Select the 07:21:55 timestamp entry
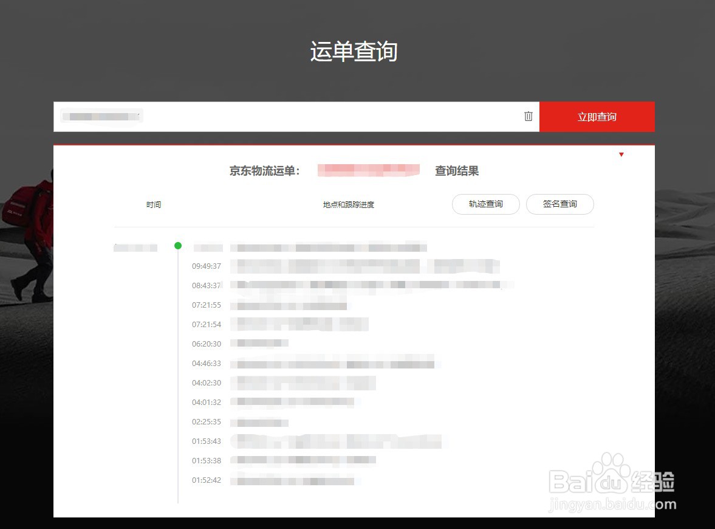The image size is (715, 529). pos(206,305)
